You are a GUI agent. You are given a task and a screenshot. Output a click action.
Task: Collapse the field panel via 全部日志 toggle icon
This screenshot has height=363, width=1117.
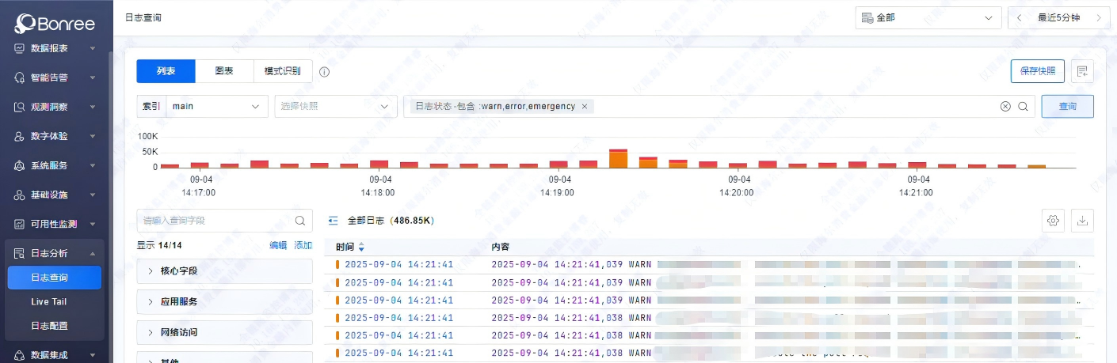[334, 221]
